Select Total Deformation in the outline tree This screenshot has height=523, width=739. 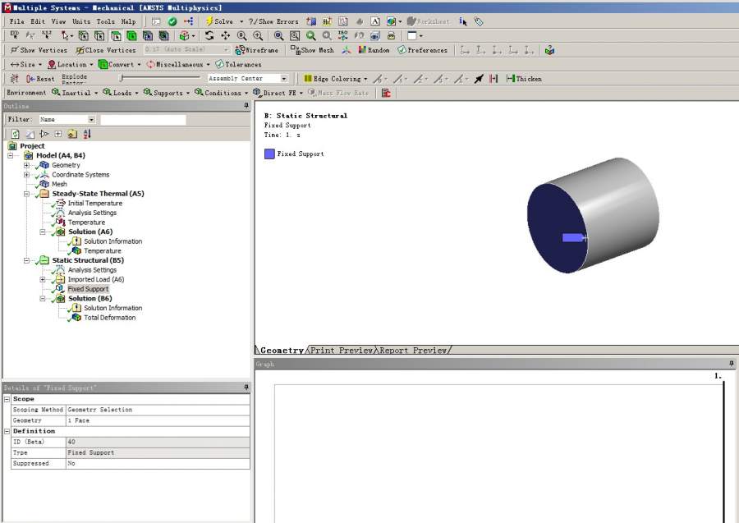109,318
